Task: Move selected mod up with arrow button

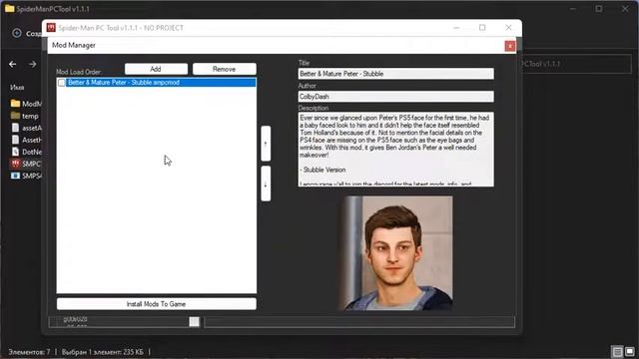Action: (x=266, y=144)
